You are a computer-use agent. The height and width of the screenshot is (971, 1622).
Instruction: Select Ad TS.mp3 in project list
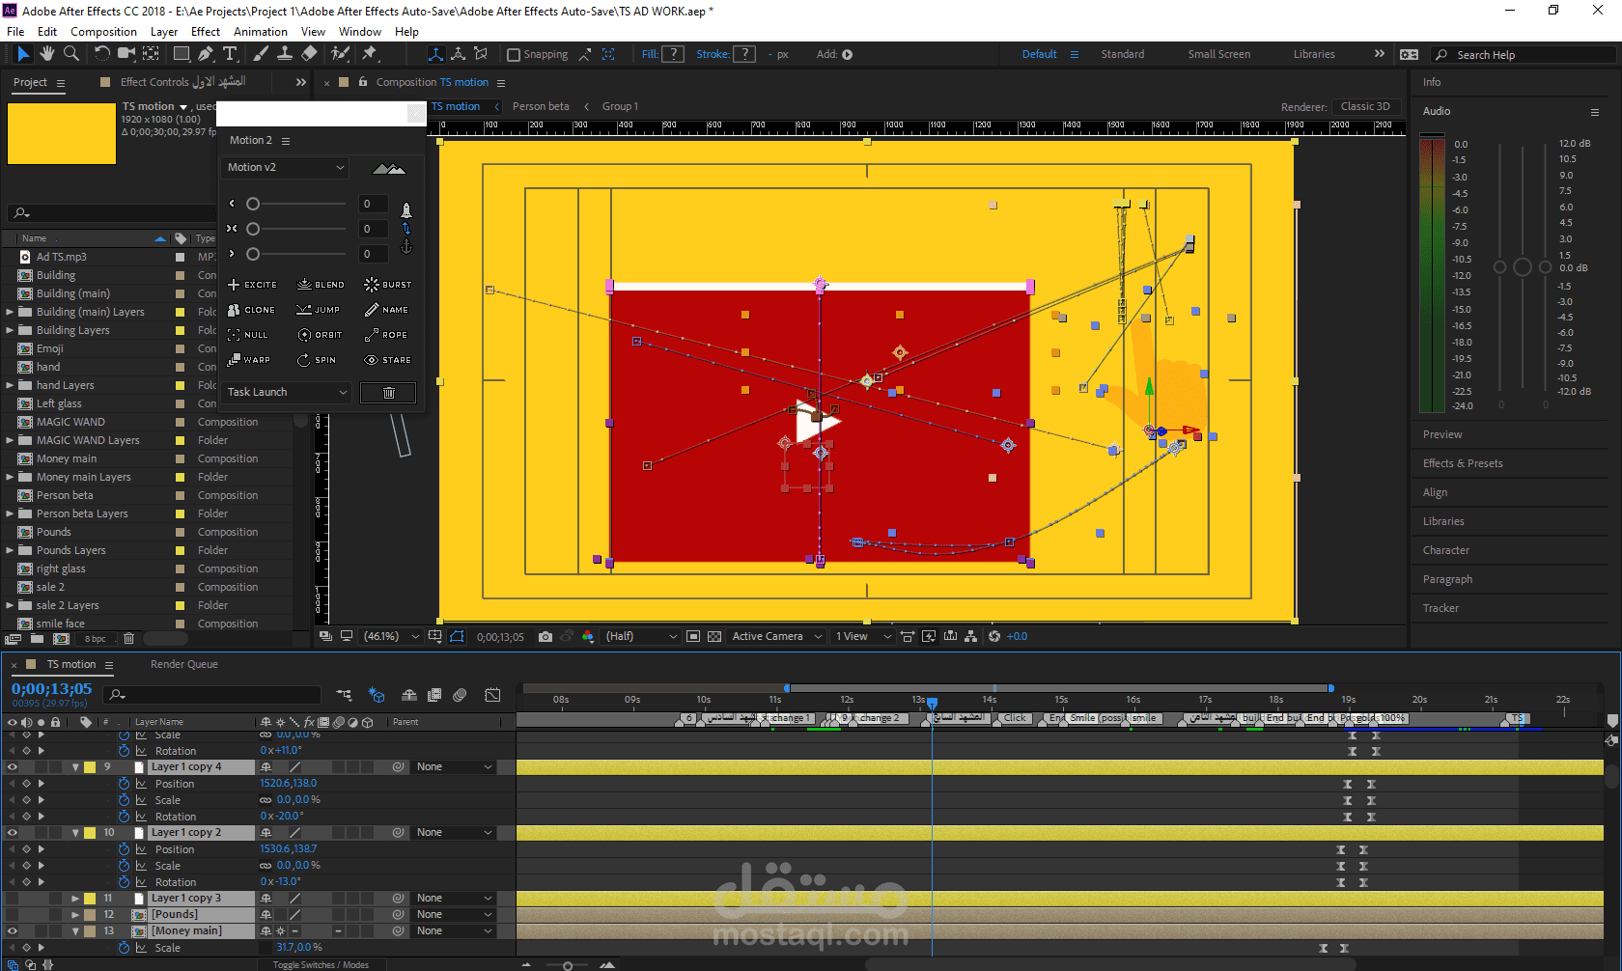pyautogui.click(x=61, y=257)
